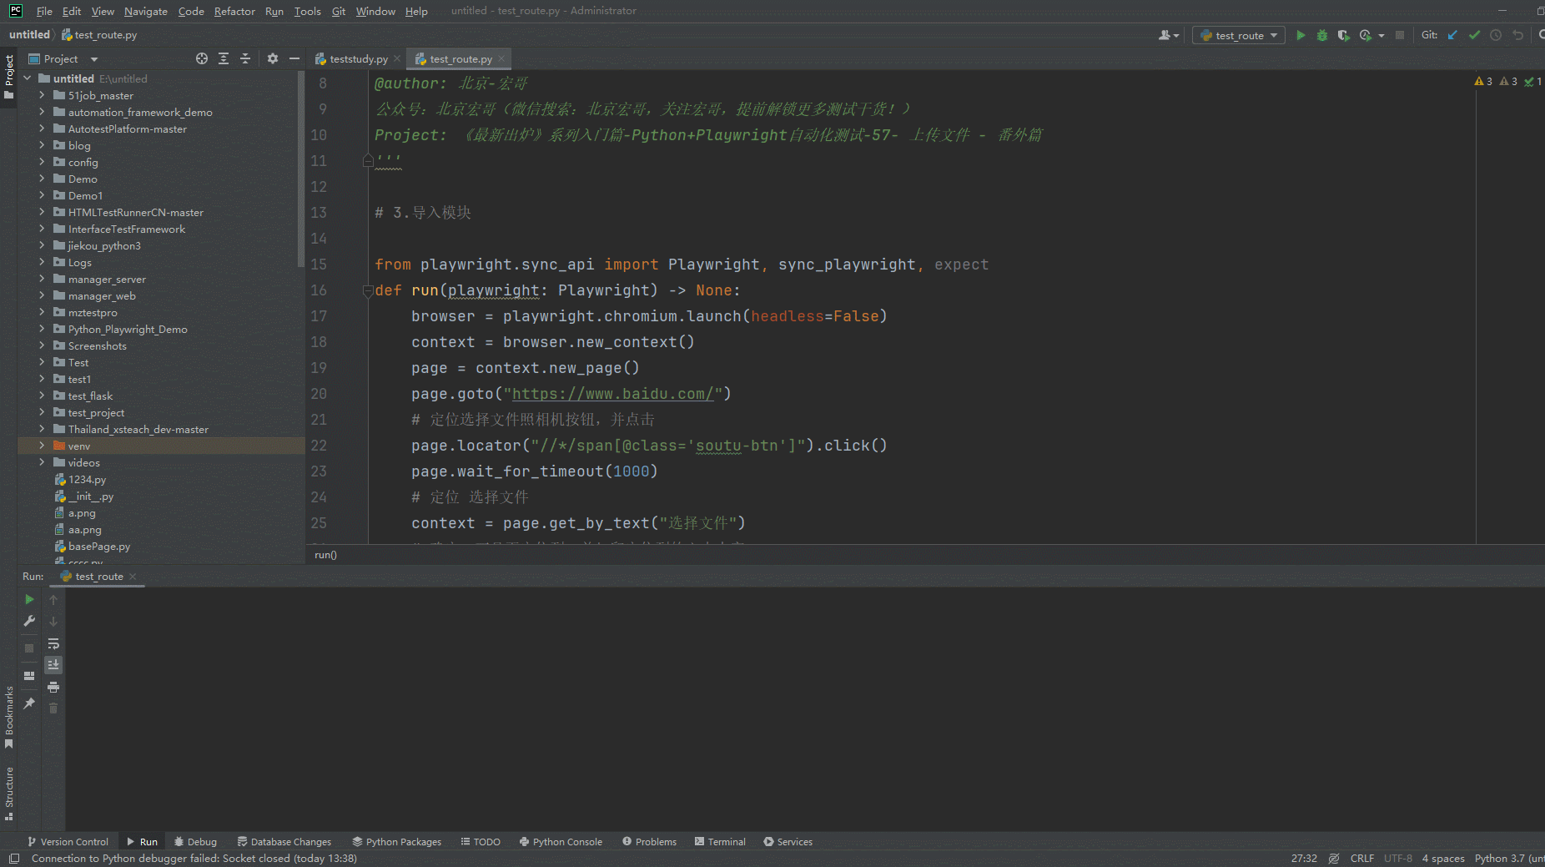Click the Git update project arrow
Image resolution: width=1545 pixels, height=867 pixels.
pos(1452,35)
